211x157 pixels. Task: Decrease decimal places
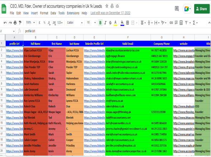(x=49, y=23)
